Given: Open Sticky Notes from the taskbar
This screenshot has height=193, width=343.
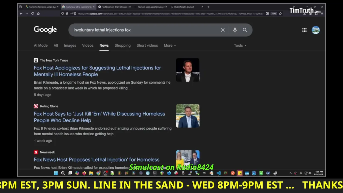Looking at the screenshot, I should (x=240, y=173).
